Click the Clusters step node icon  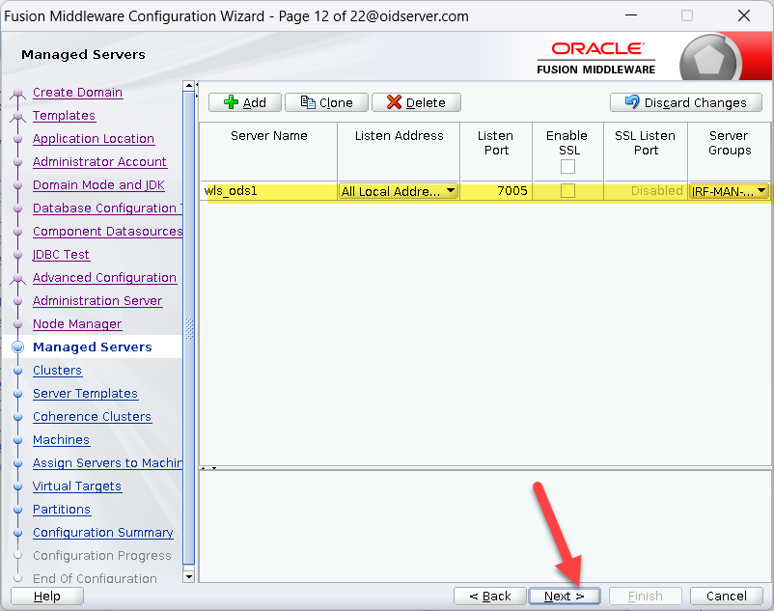[17, 370]
